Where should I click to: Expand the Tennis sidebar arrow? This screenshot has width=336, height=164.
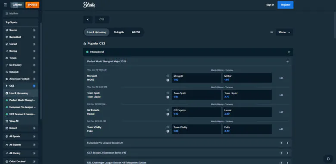click(x=34, y=58)
